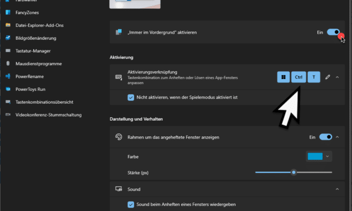The width and height of the screenshot is (352, 211).
Task: Click the Farbe label
Action: pos(133,157)
